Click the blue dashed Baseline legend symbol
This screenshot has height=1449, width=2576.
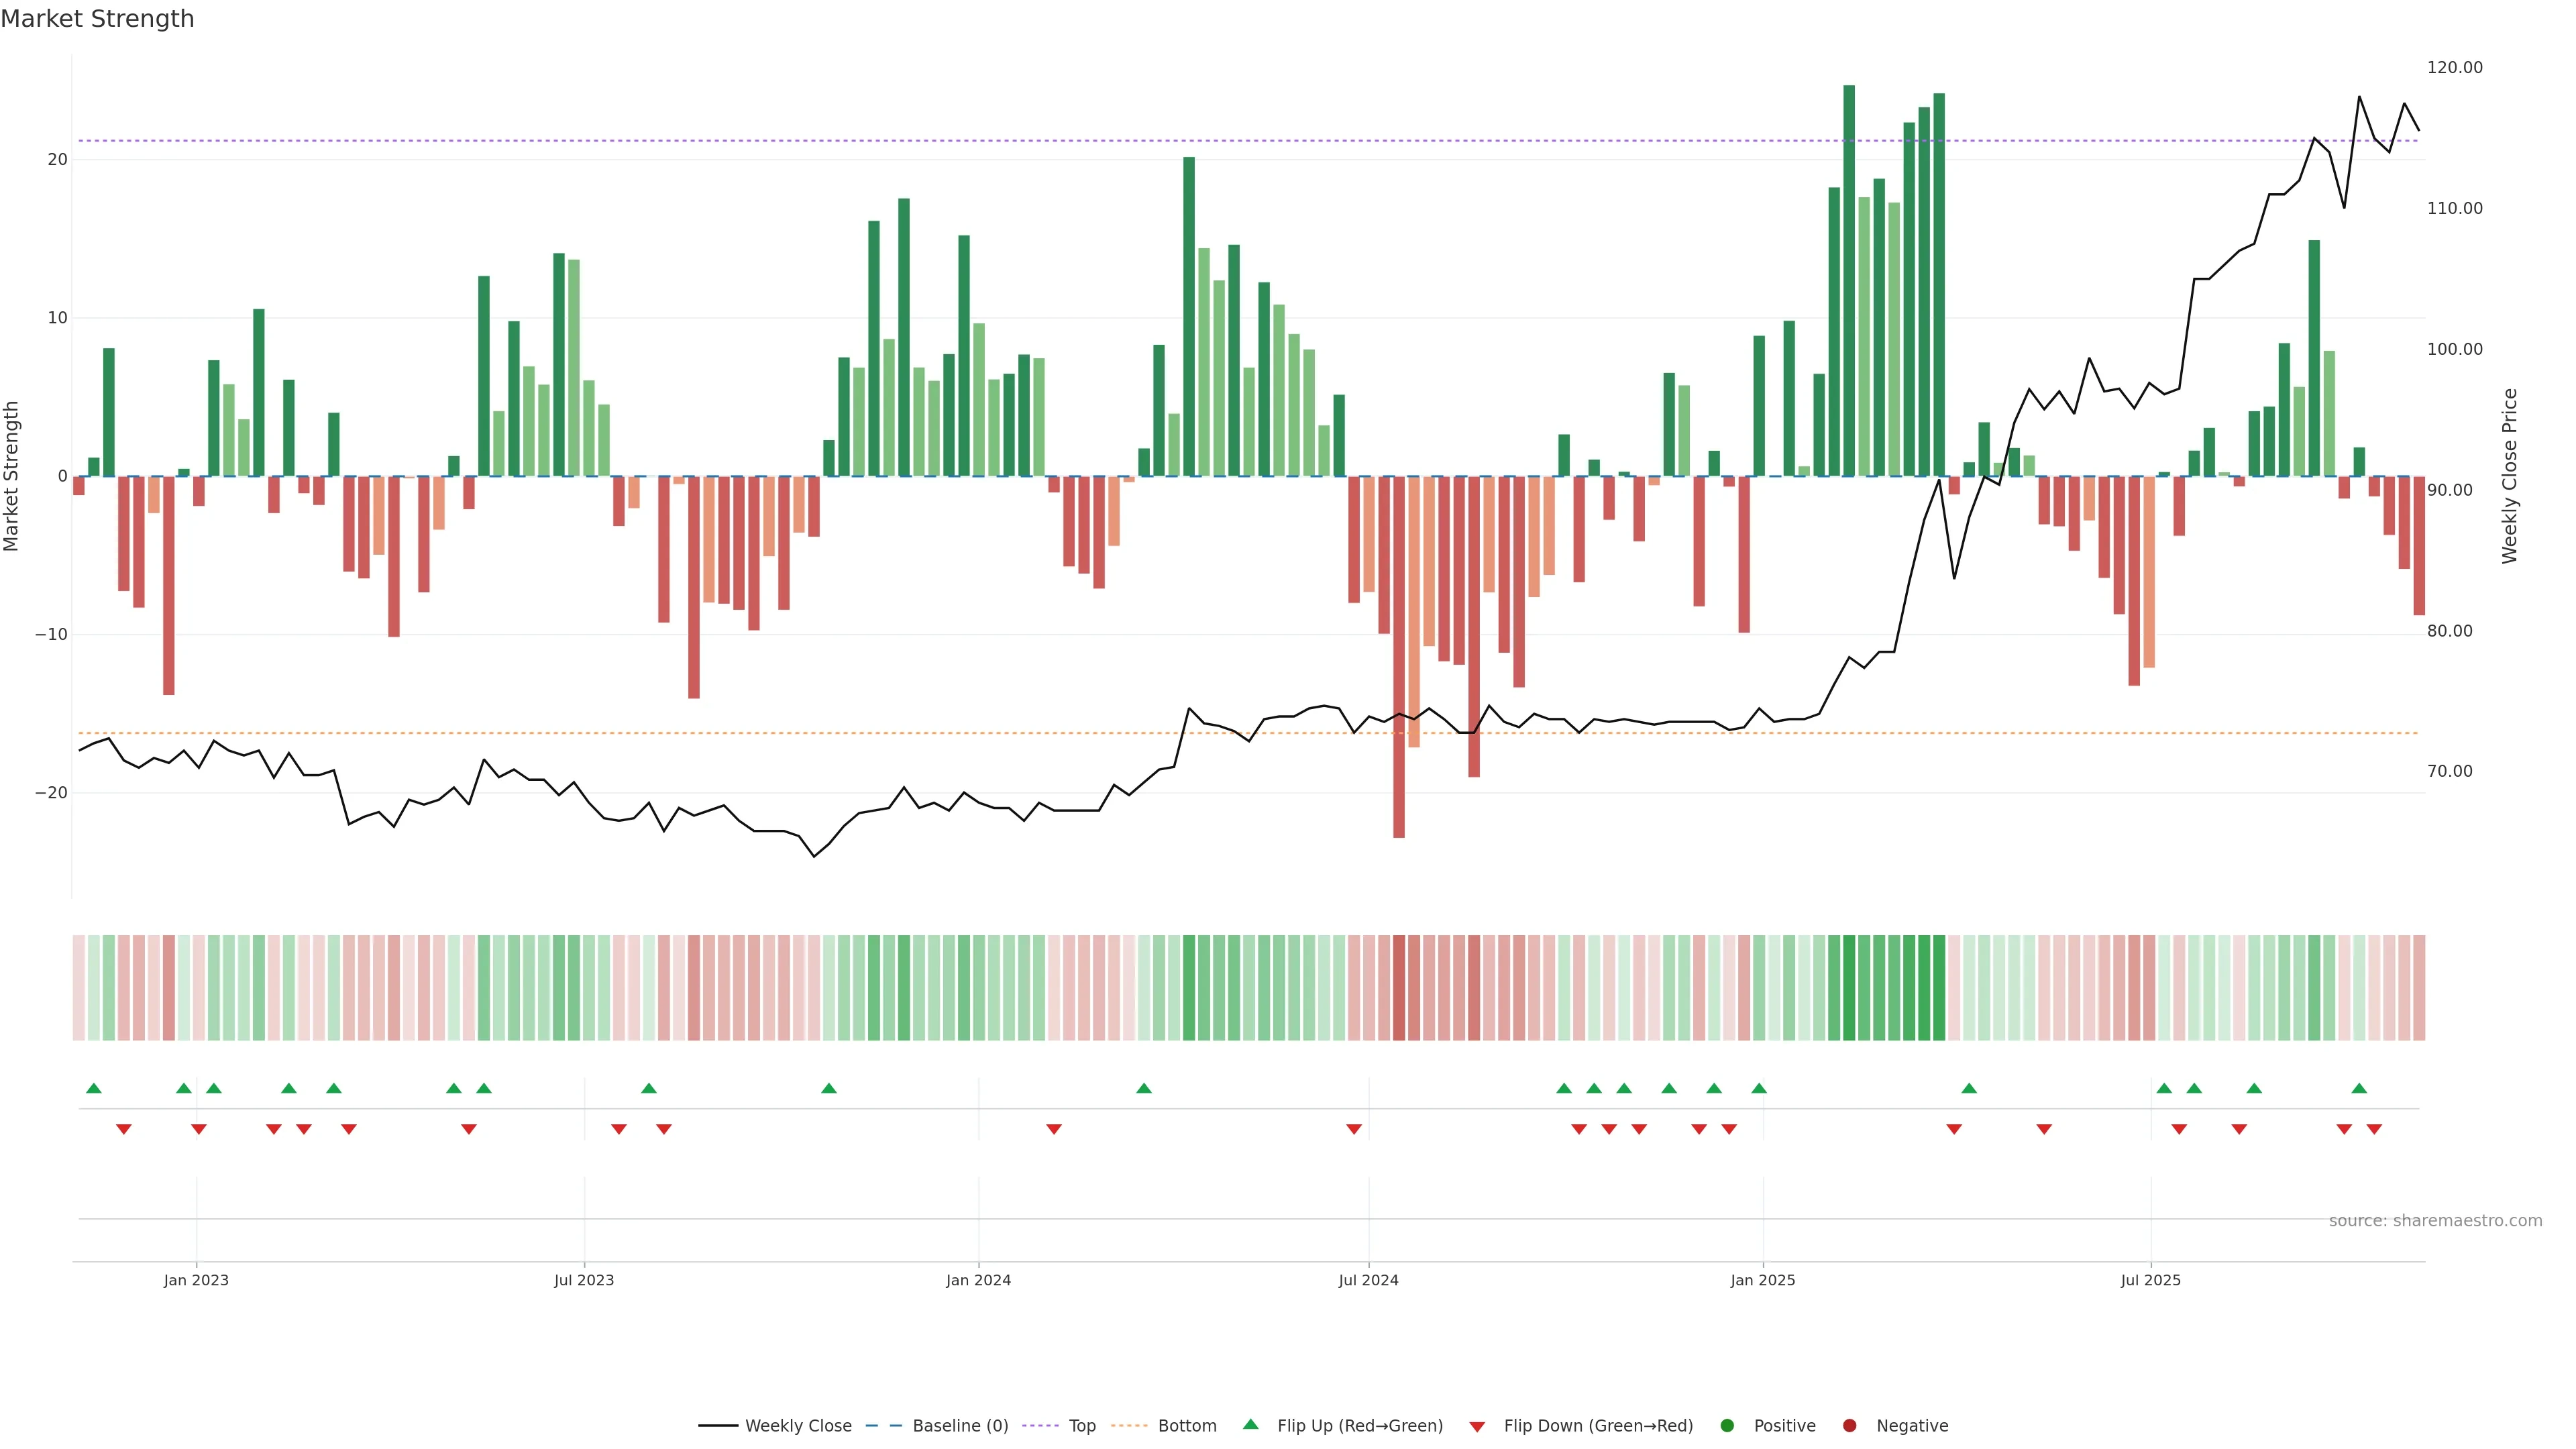coord(883,1426)
